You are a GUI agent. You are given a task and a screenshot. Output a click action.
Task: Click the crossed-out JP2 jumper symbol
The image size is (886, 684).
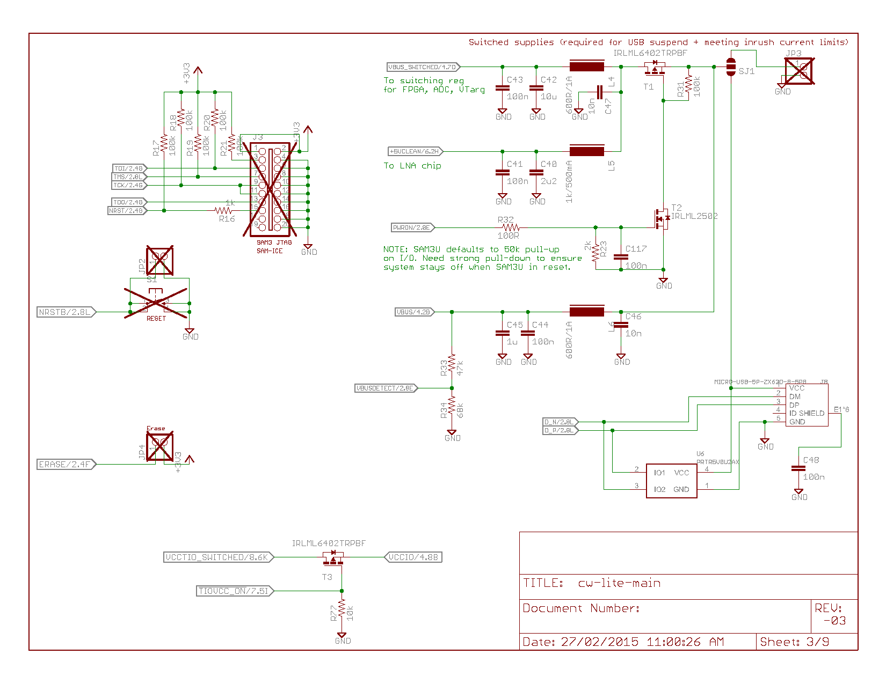[160, 261]
